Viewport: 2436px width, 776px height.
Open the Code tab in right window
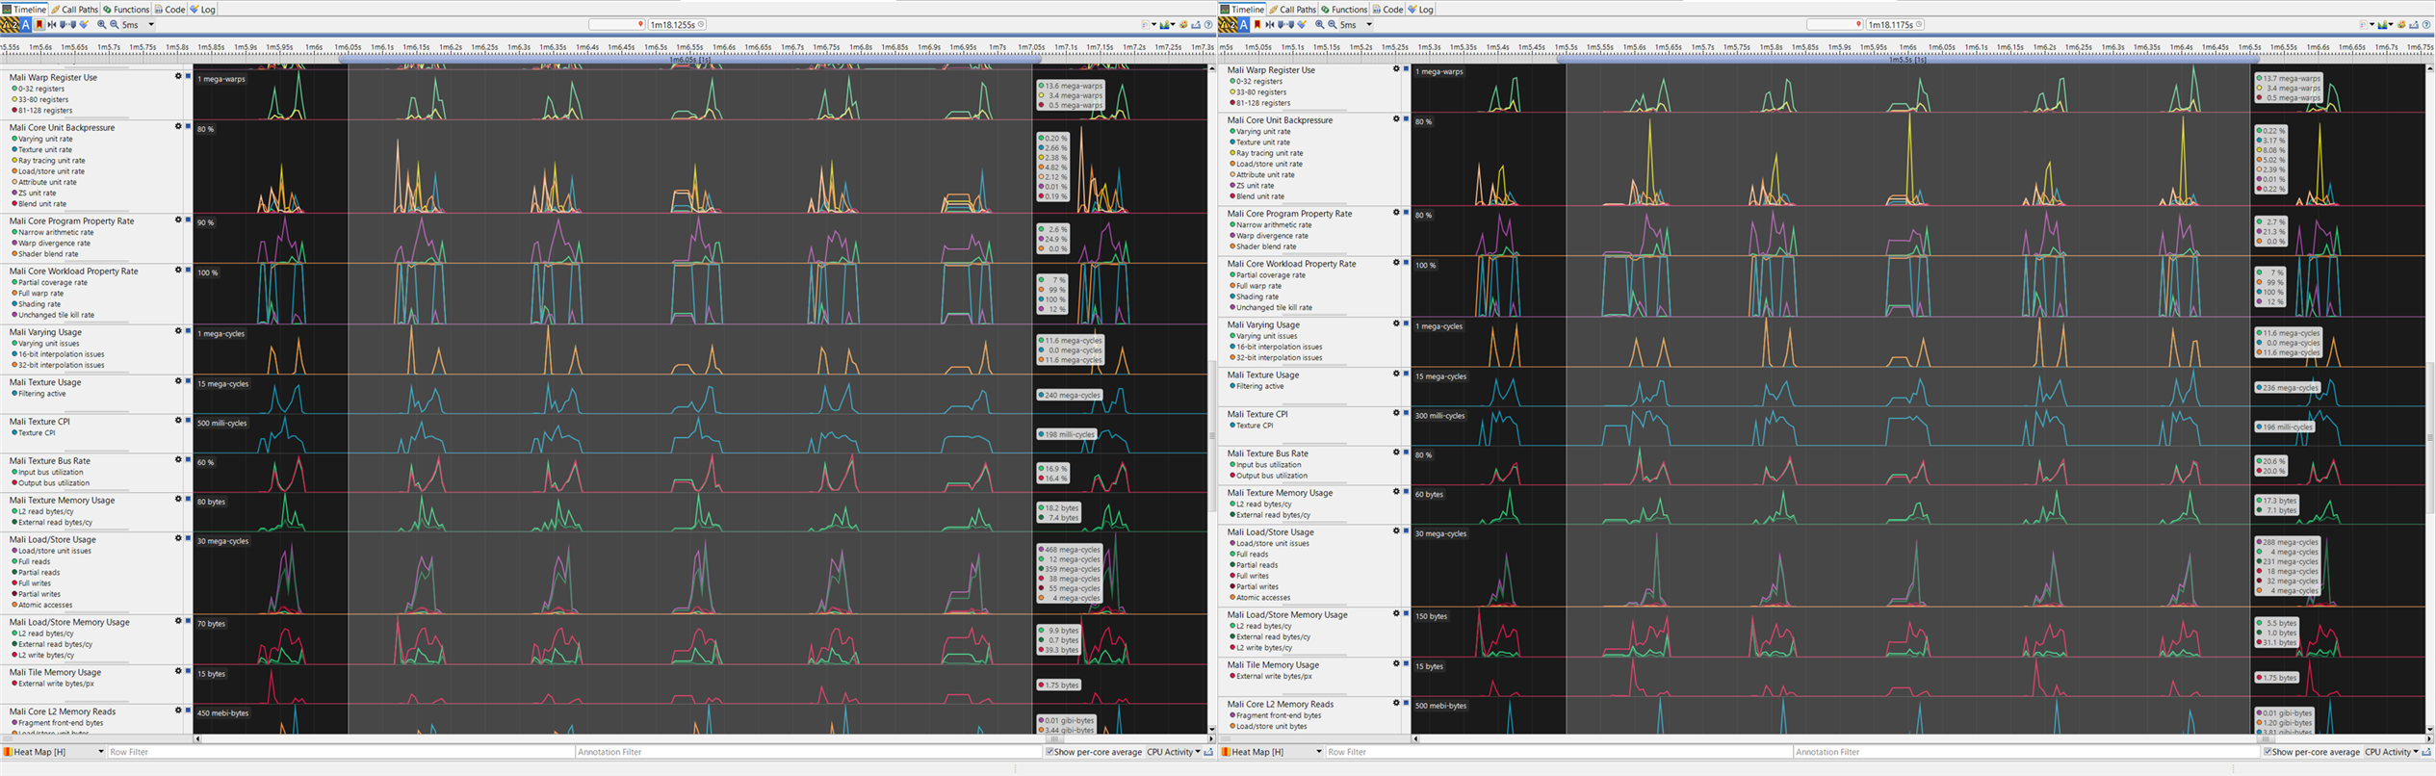(1387, 9)
